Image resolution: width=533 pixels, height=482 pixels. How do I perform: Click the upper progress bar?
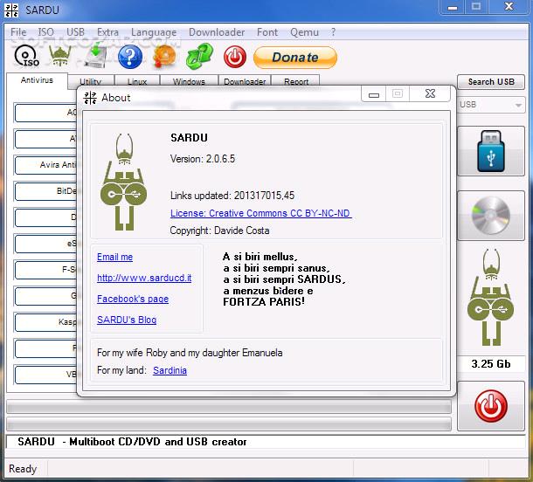(x=229, y=406)
